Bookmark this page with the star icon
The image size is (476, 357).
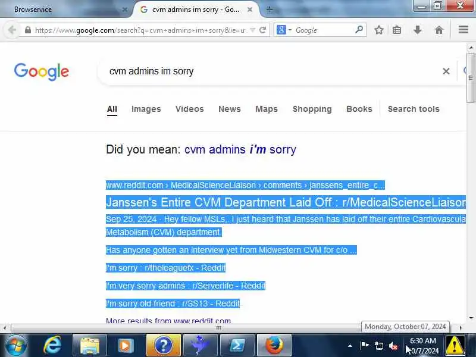click(x=378, y=30)
